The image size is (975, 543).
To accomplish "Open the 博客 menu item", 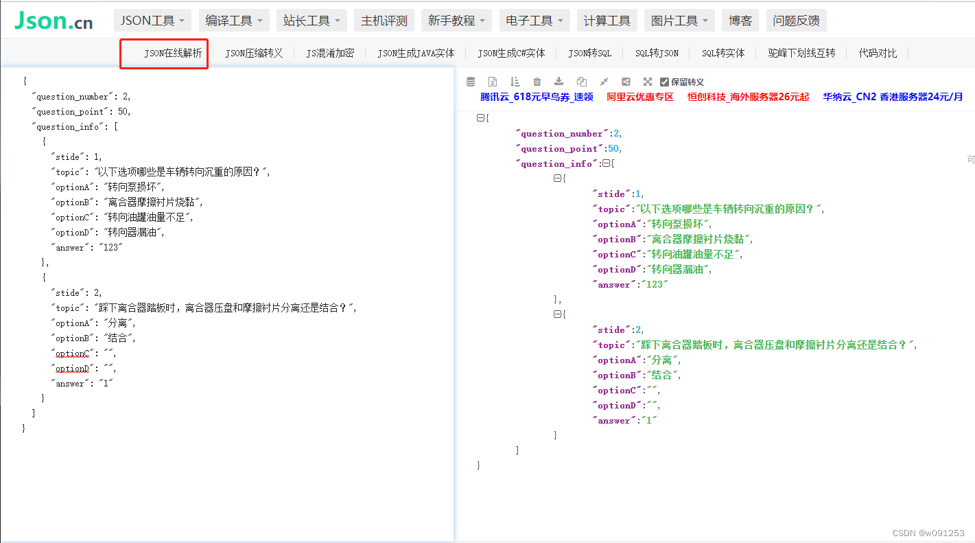I will click(740, 21).
